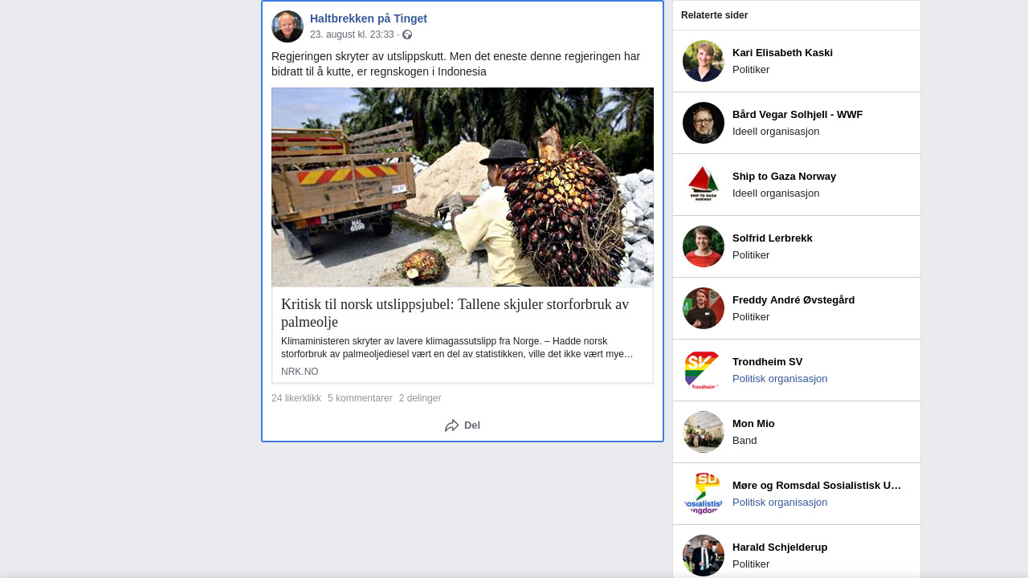This screenshot has width=1028, height=578.
Task: Open Freddy André Øvstegård's avatar
Action: click(704, 308)
